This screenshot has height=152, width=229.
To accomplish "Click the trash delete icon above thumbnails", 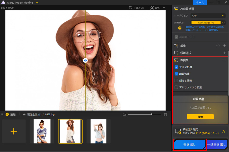I will point(166,114).
